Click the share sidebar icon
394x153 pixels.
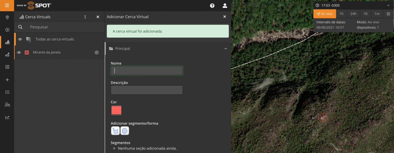click(7, 67)
